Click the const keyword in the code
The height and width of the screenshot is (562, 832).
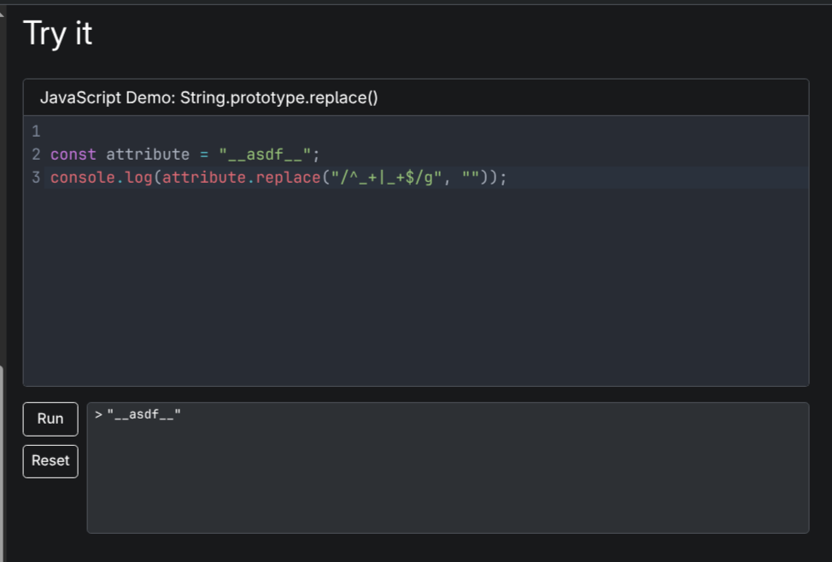tap(73, 155)
